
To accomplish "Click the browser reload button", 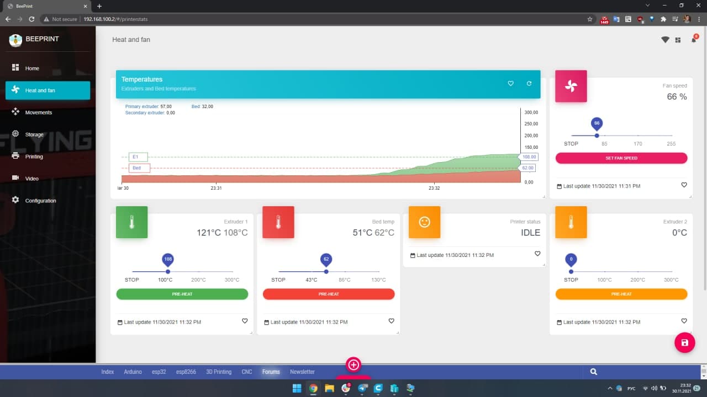I will click(x=31, y=19).
